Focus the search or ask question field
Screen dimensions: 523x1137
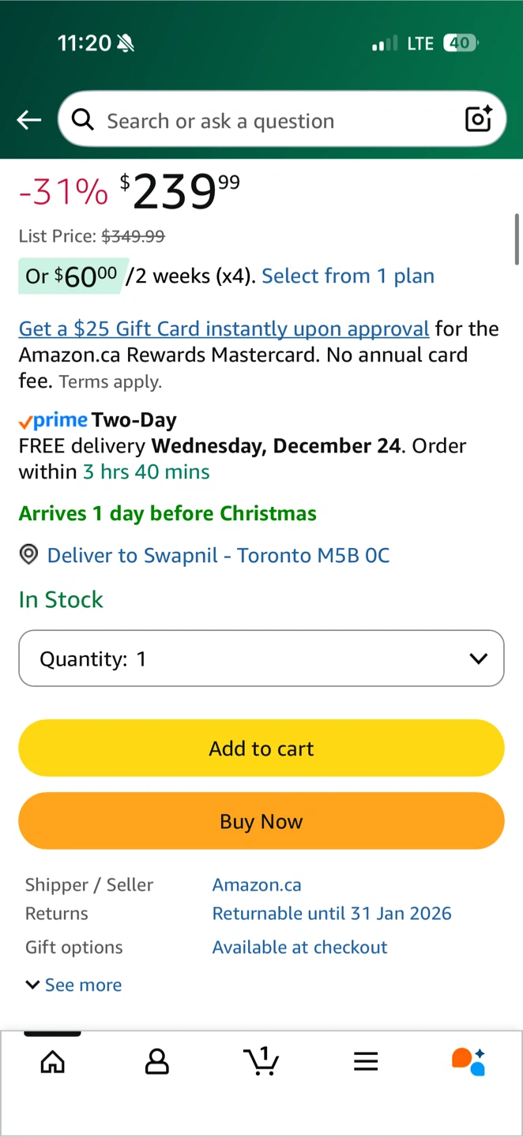(277, 121)
